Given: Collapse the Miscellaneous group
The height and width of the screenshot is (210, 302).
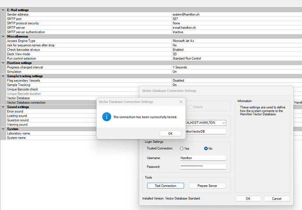Looking at the screenshot, I should pyautogui.click(x=3, y=36).
